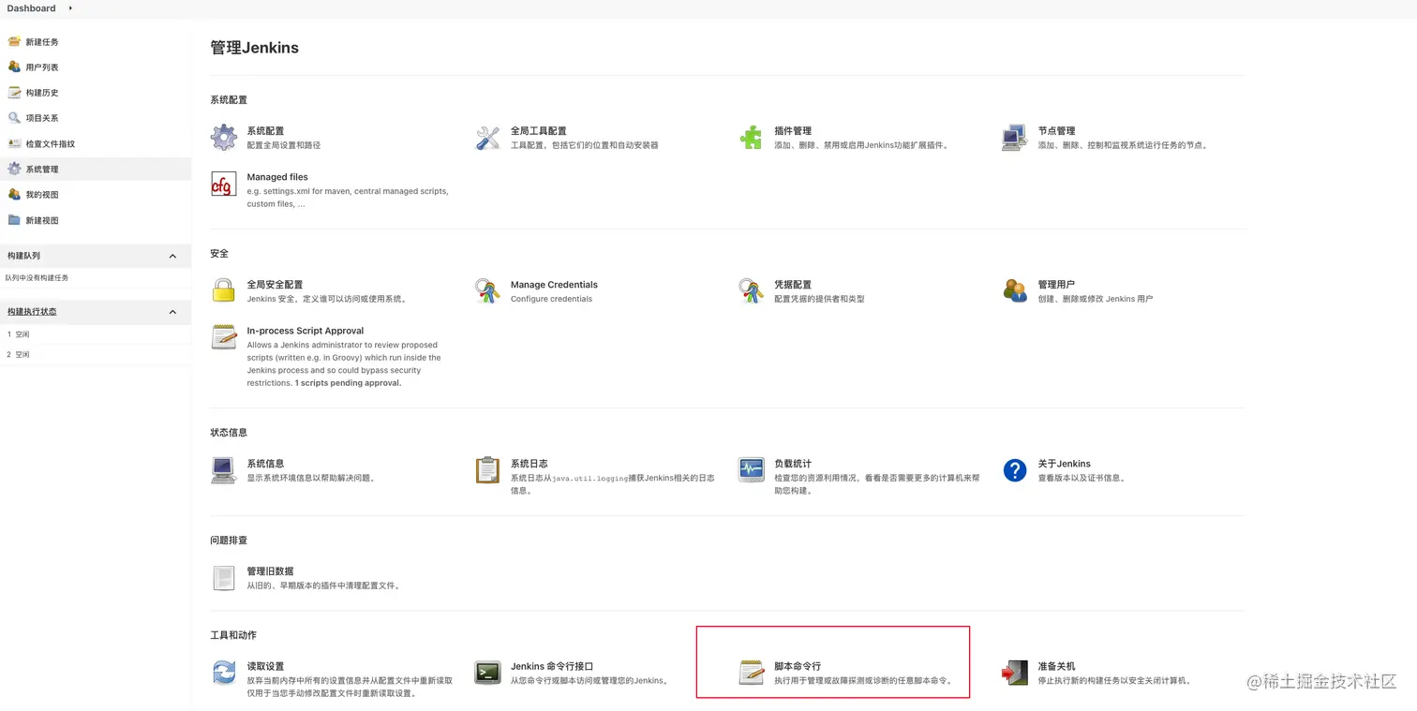Open the 节点管理 link

pyautogui.click(x=1056, y=131)
